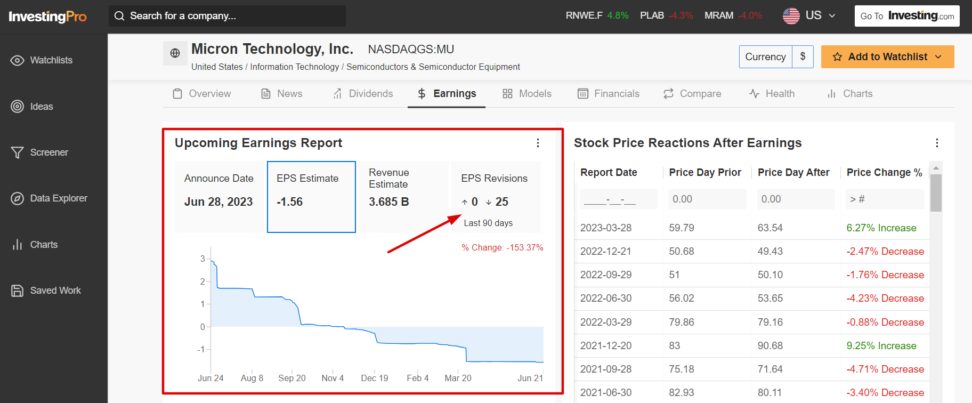Viewport: 972px width, 403px height.
Task: Select the Announce Date card
Action: (219, 197)
